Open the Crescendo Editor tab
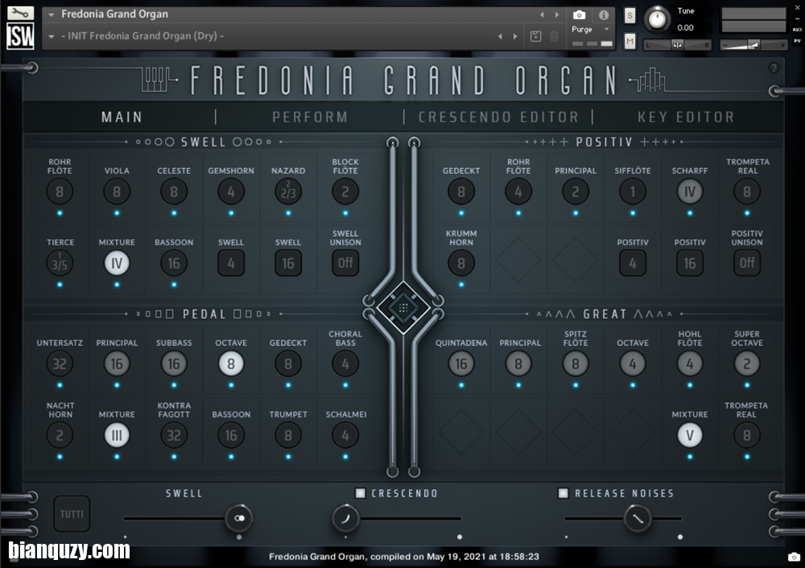This screenshot has width=805, height=568. (498, 117)
